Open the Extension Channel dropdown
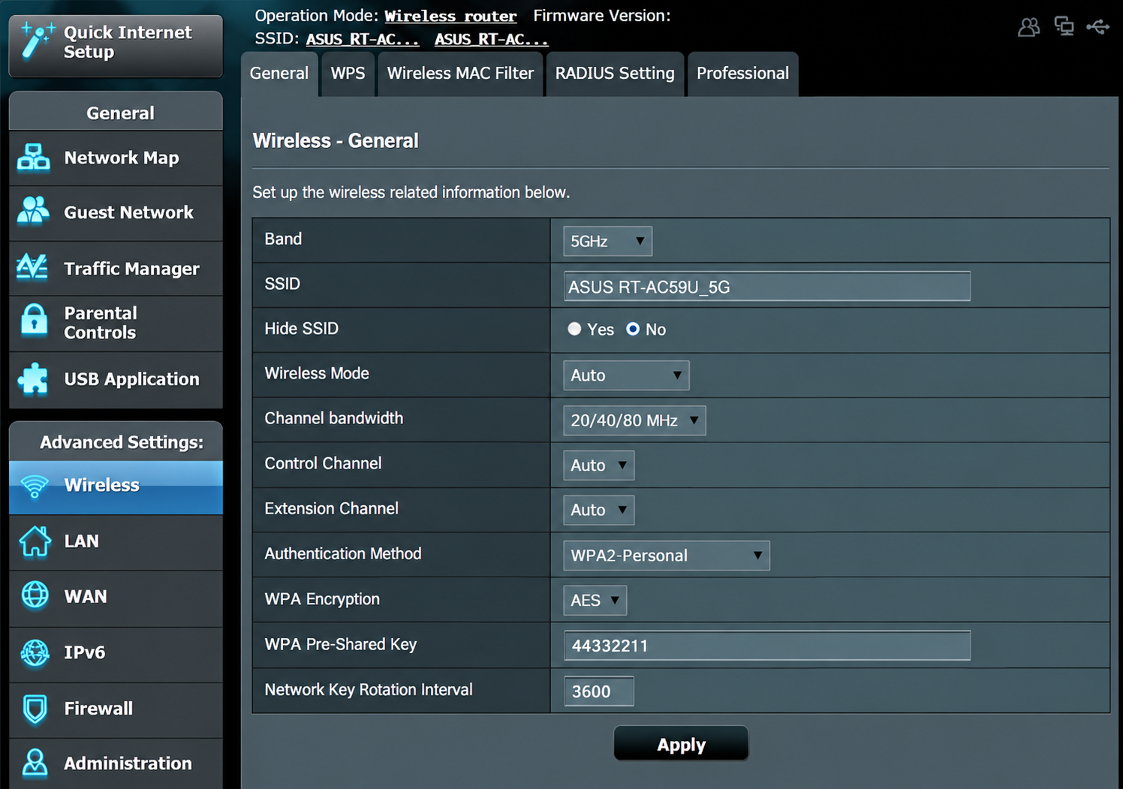 click(598, 510)
